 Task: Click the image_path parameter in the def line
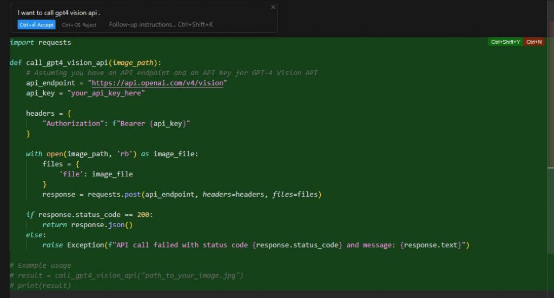pyautogui.click(x=133, y=63)
